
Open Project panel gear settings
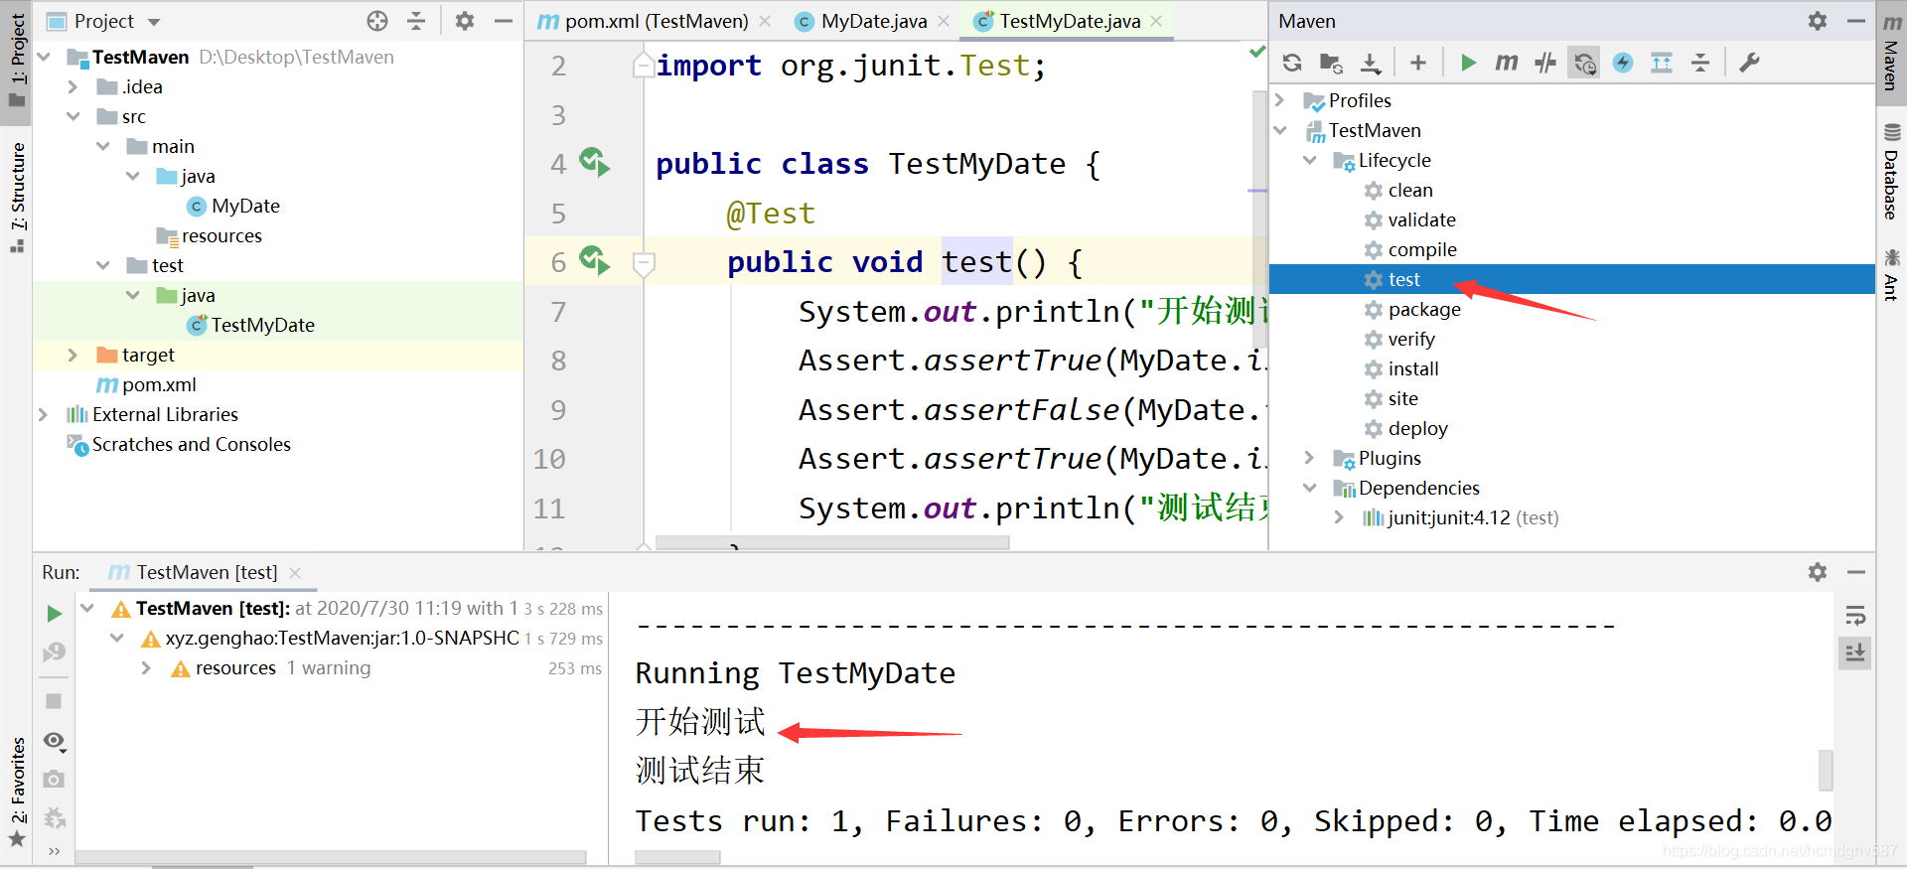pos(465,21)
